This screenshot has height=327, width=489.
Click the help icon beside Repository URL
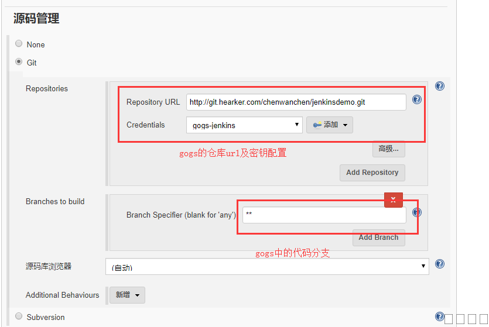click(x=417, y=99)
